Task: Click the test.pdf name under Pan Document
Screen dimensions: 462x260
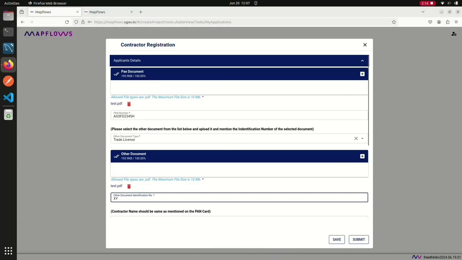Action: click(116, 104)
